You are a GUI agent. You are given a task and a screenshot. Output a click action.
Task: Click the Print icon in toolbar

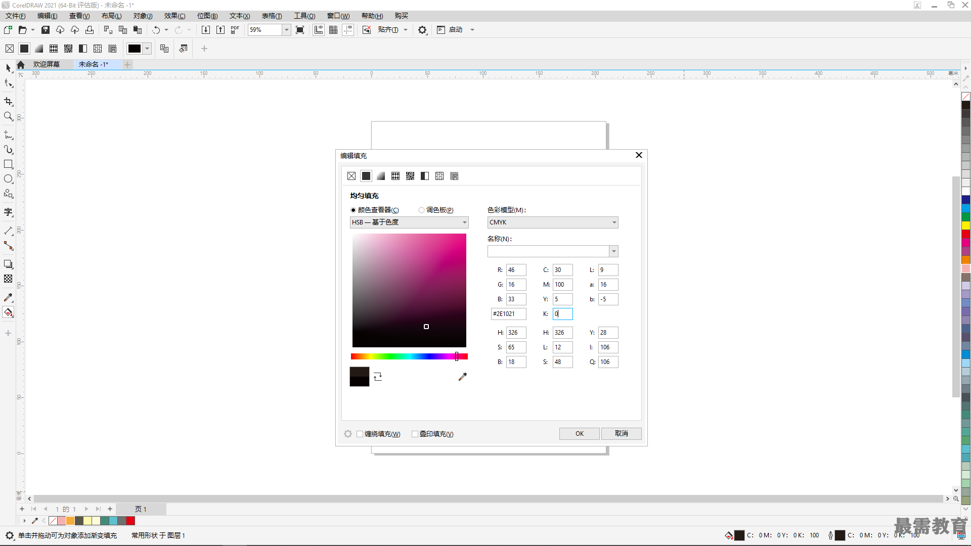(x=90, y=30)
